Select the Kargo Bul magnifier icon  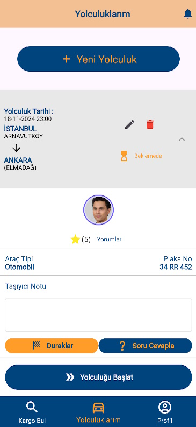coord(32,408)
